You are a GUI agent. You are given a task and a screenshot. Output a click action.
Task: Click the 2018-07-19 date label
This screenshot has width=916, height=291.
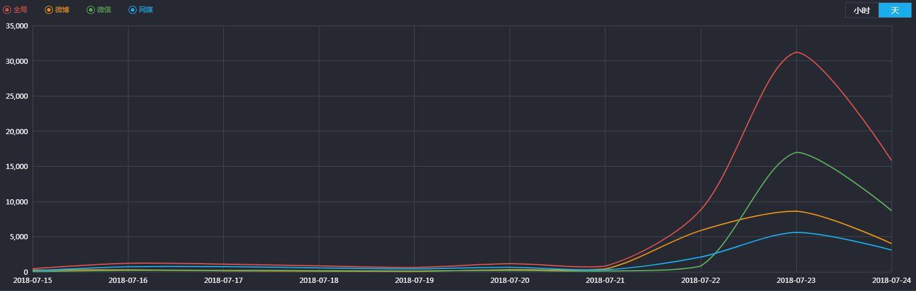(414, 281)
